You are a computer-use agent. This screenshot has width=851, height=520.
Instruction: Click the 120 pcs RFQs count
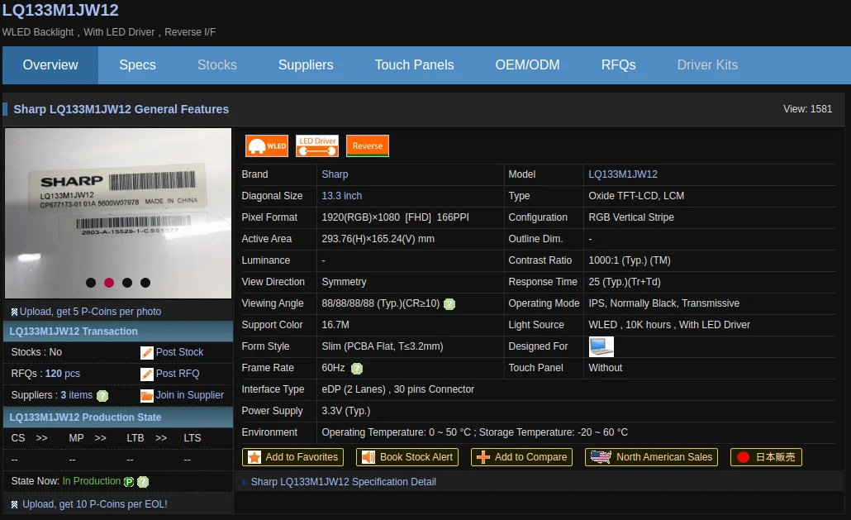pyautogui.click(x=63, y=374)
